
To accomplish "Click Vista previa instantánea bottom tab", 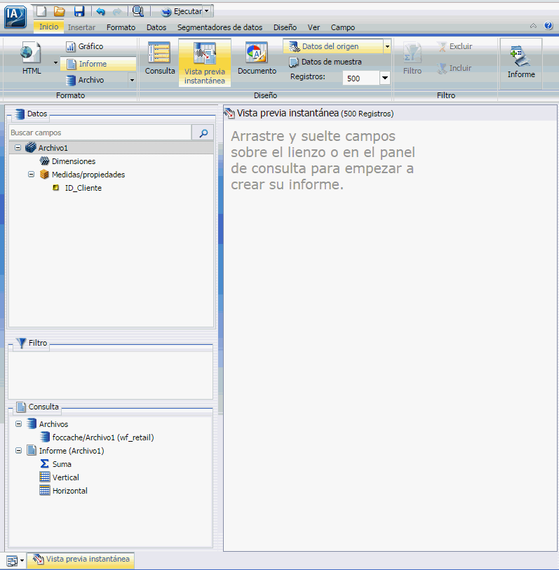I will (x=81, y=559).
